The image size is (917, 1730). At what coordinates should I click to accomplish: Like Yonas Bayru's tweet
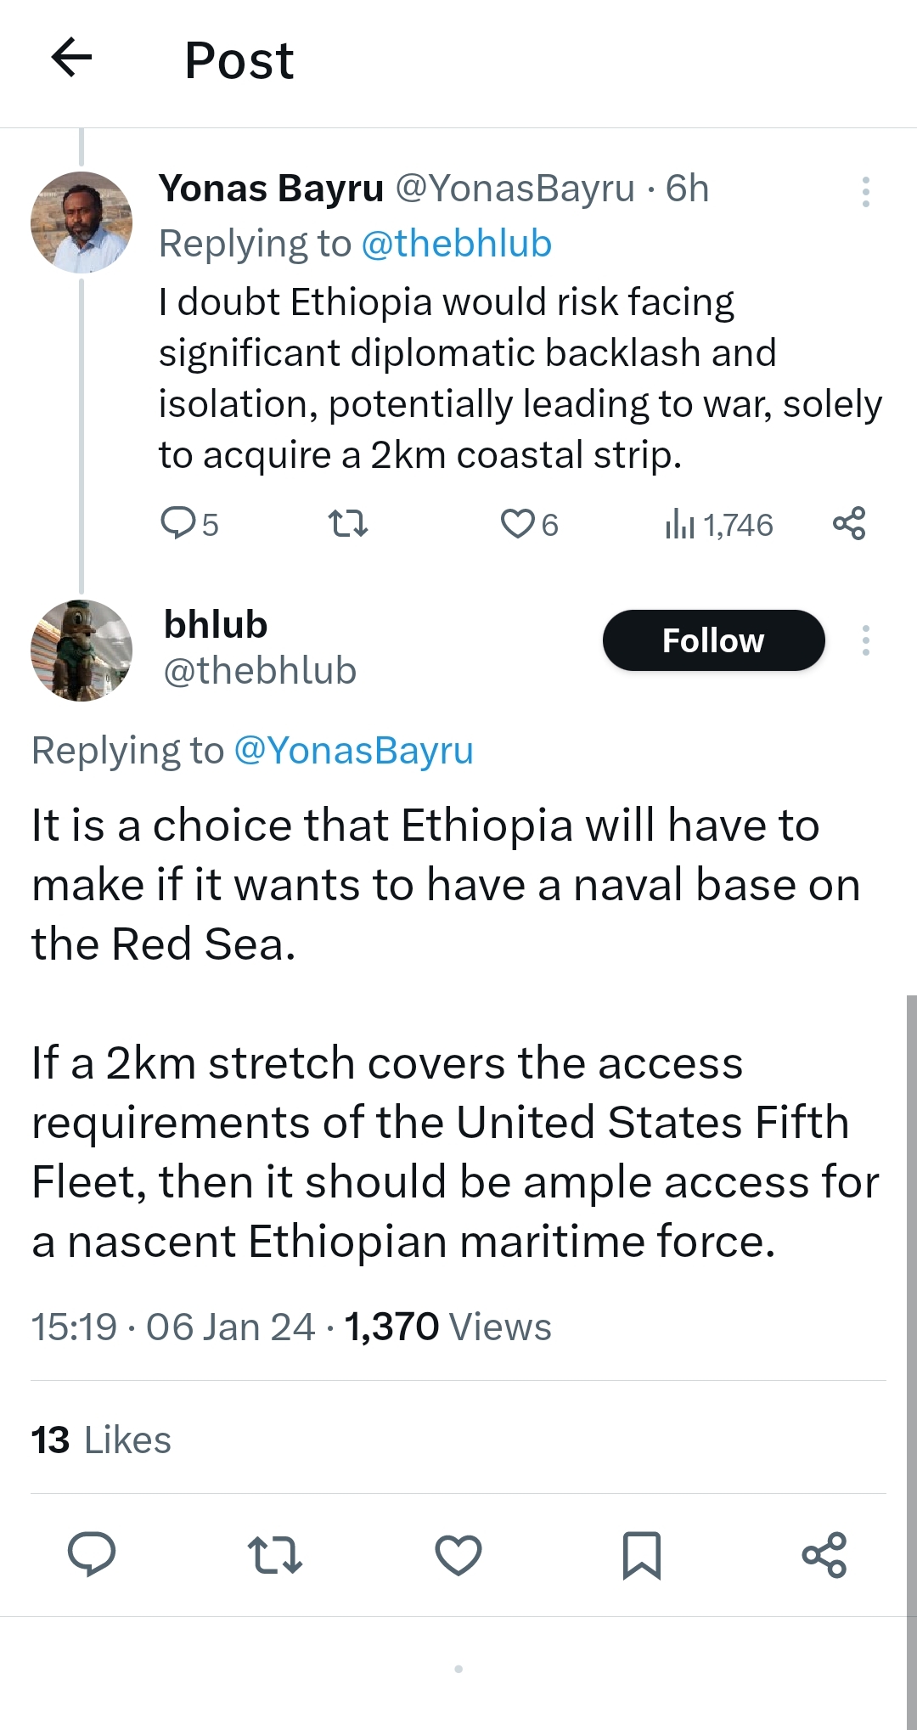point(517,523)
